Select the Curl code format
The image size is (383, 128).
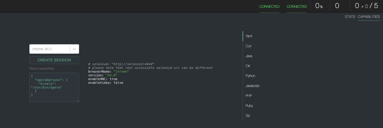coord(248,46)
